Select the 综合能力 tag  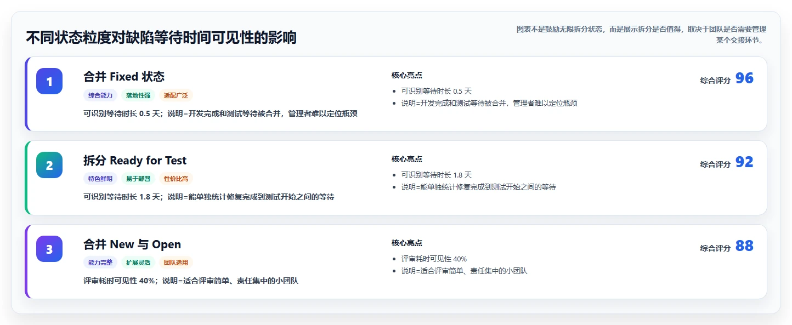click(100, 95)
